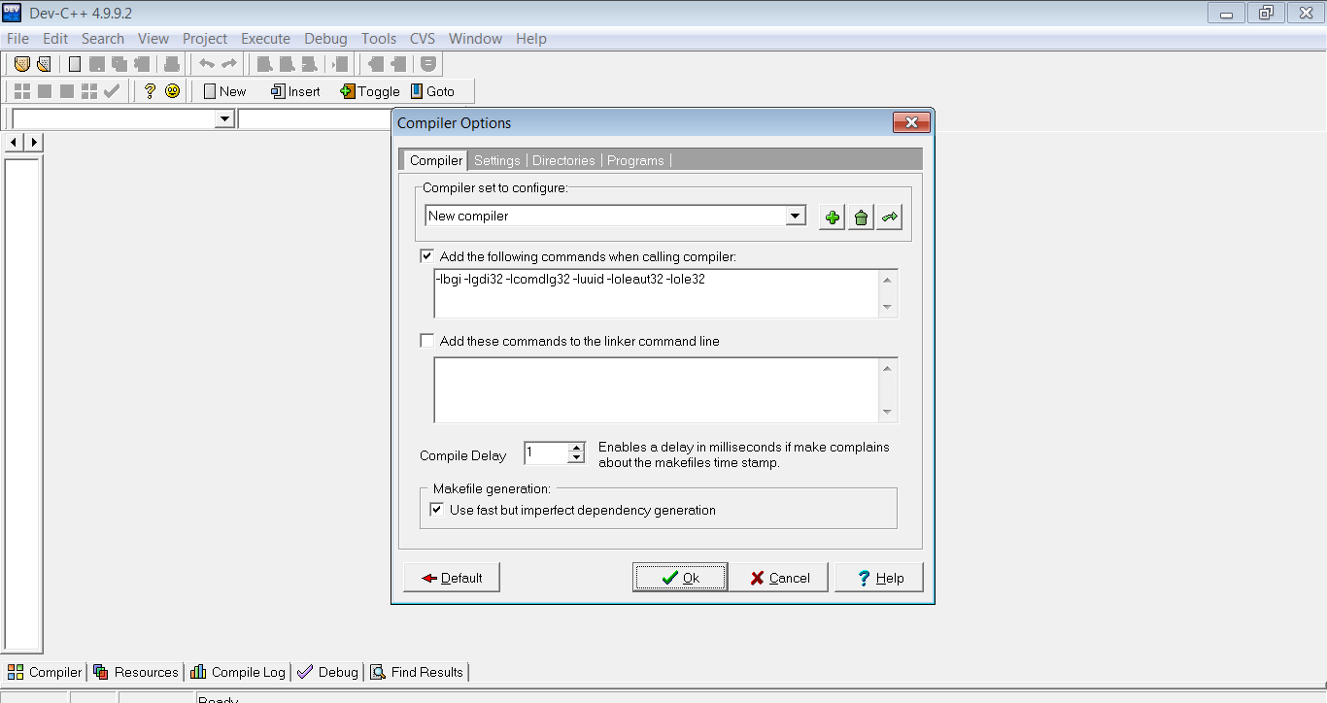Viewport: 1327px width, 703px height.
Task: Click the Compile Delay number field
Action: (546, 452)
